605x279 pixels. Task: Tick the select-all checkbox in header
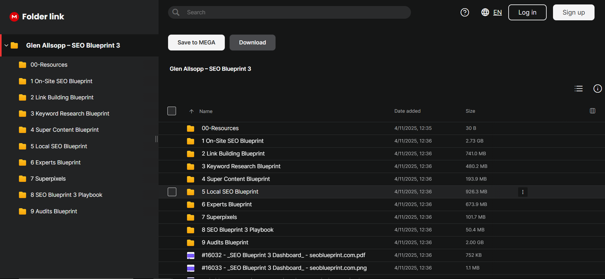pyautogui.click(x=172, y=111)
